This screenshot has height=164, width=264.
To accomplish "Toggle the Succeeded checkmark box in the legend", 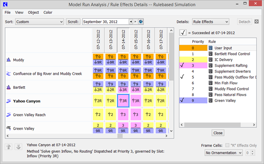I will [183, 33].
